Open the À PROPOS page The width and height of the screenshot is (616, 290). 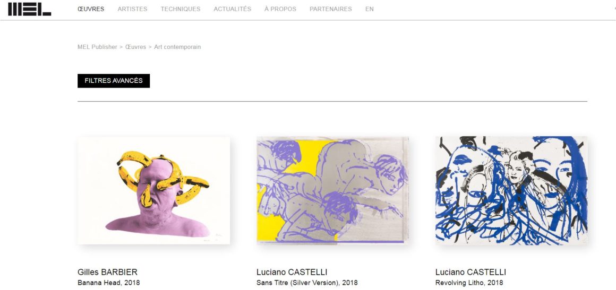tap(280, 9)
